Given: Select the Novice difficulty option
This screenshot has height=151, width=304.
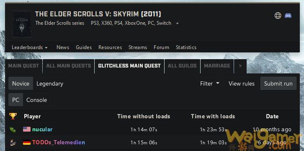Looking at the screenshot, I should click(x=21, y=83).
